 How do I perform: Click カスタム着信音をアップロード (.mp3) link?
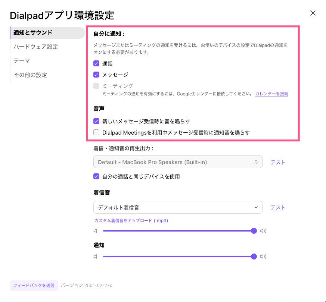tap(131, 221)
